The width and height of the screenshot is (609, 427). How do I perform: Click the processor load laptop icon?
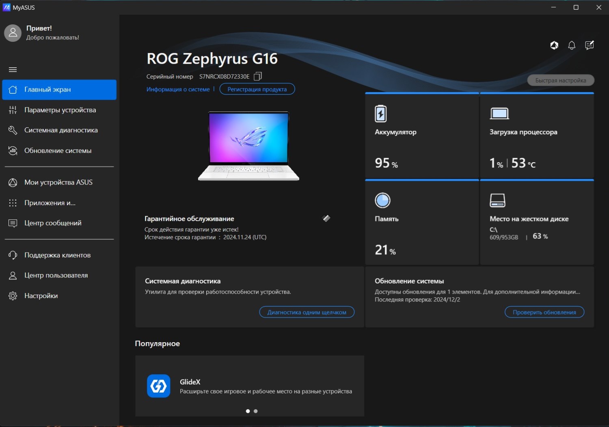(x=499, y=114)
